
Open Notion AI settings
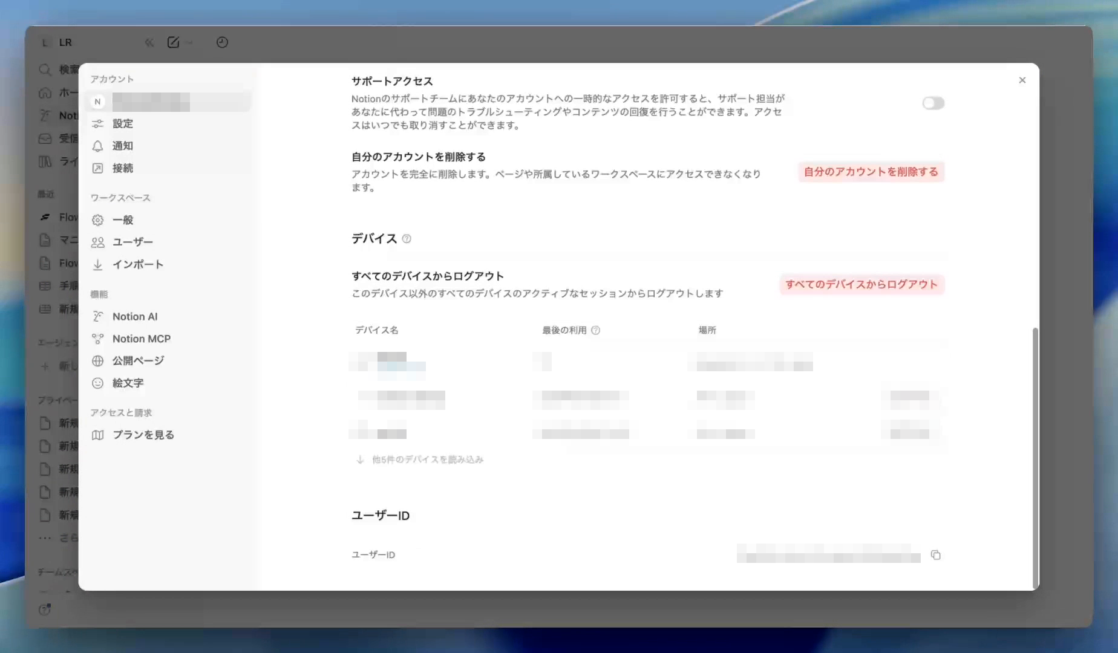[x=168, y=316]
